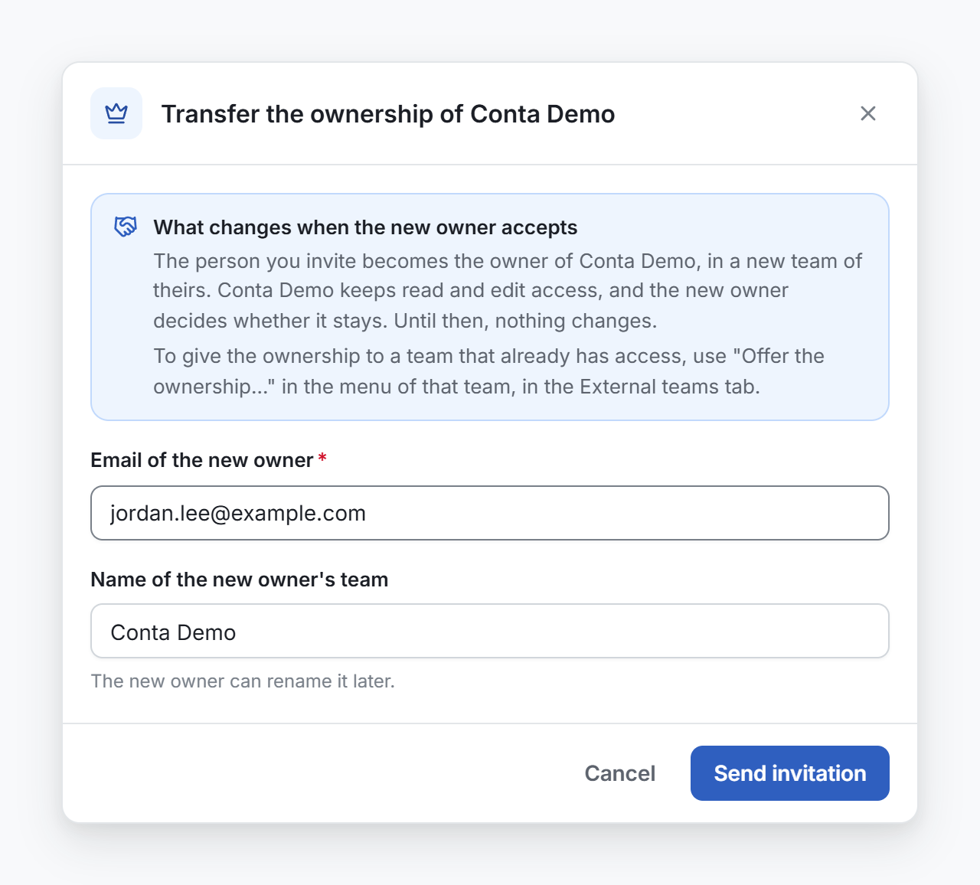This screenshot has width=980, height=885.
Task: Click the handshake icon in the info box
Action: tap(126, 227)
